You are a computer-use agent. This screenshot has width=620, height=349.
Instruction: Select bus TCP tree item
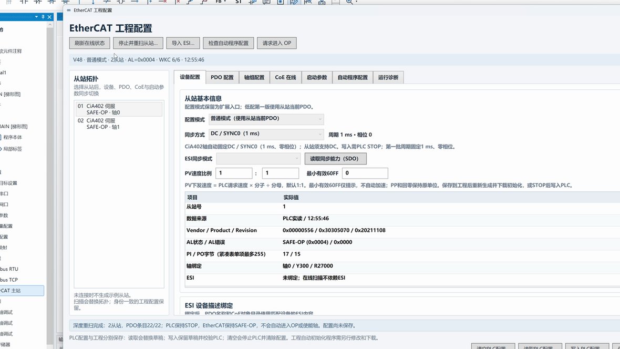[9, 280]
